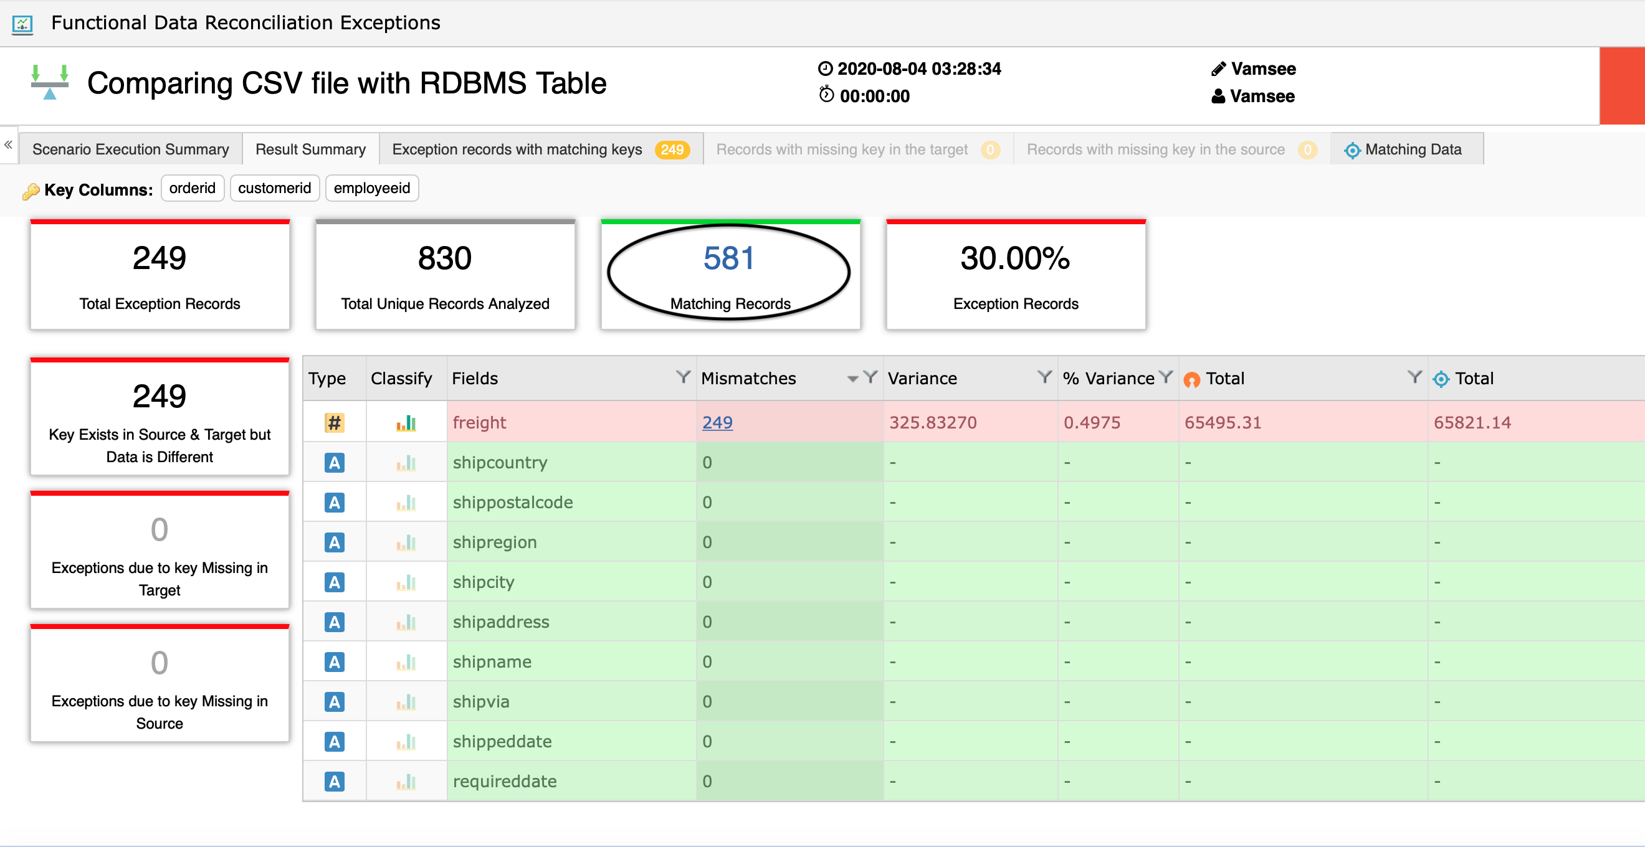The height and width of the screenshot is (847, 1645).
Task: Switch to the Result Summary tab
Action: coord(310,149)
